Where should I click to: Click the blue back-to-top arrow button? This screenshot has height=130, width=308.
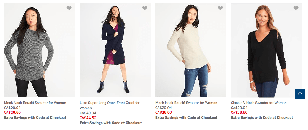click(300, 94)
